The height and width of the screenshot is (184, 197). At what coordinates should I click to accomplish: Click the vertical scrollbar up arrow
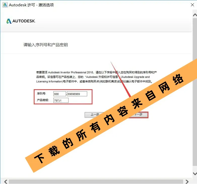[x=195, y=15]
